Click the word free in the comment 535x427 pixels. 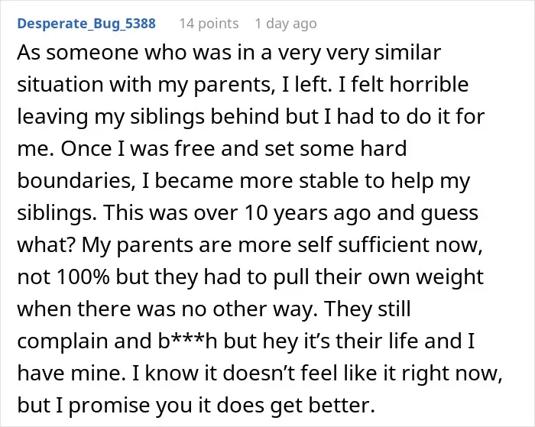pyautogui.click(x=195, y=148)
